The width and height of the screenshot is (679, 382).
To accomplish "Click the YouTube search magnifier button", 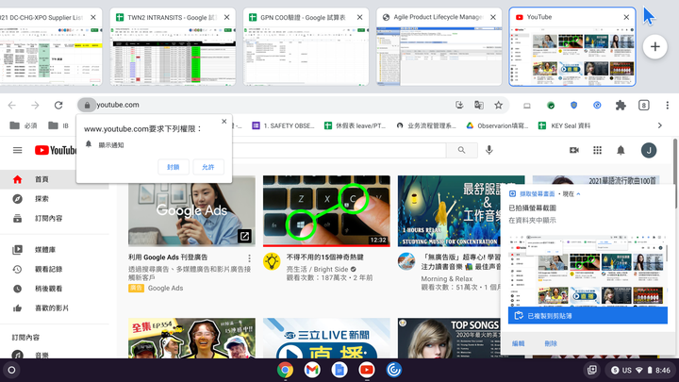I will tap(461, 150).
